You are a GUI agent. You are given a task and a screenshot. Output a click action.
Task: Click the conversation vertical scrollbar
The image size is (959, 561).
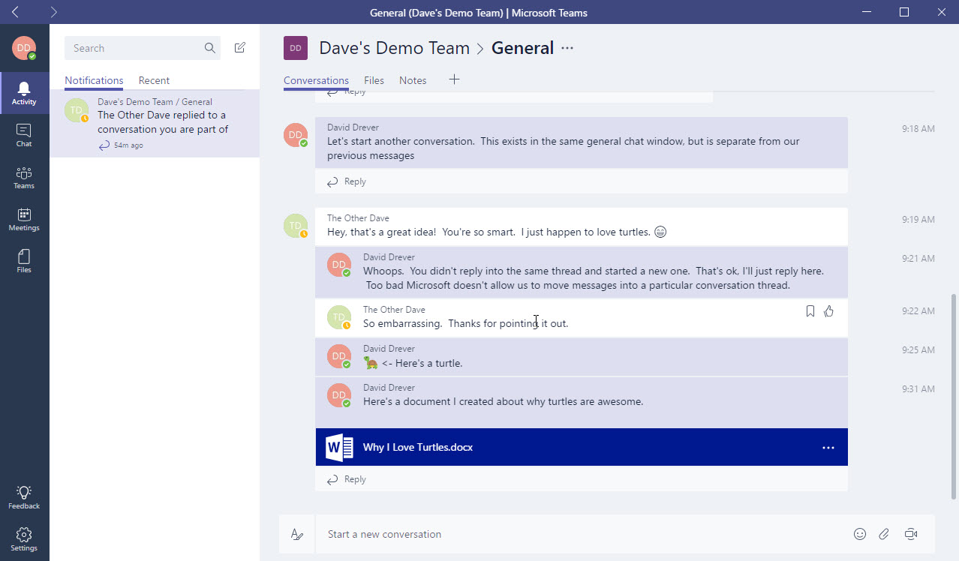coord(954,396)
